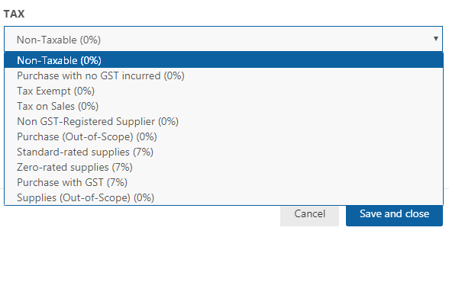This screenshot has width=449, height=282.
Task: Click the TAX field label
Action: coord(14,14)
